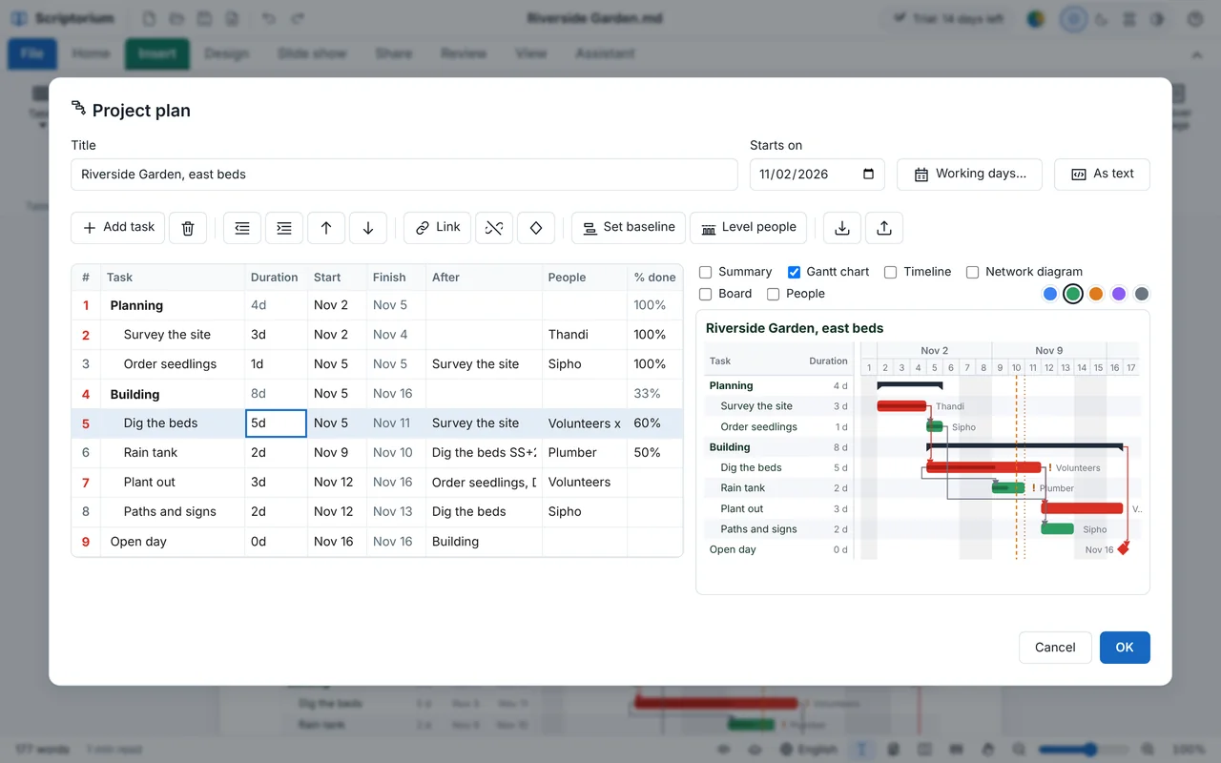Open the Insert ribbon tab
Screen dimensions: 1221x763
(x=157, y=53)
